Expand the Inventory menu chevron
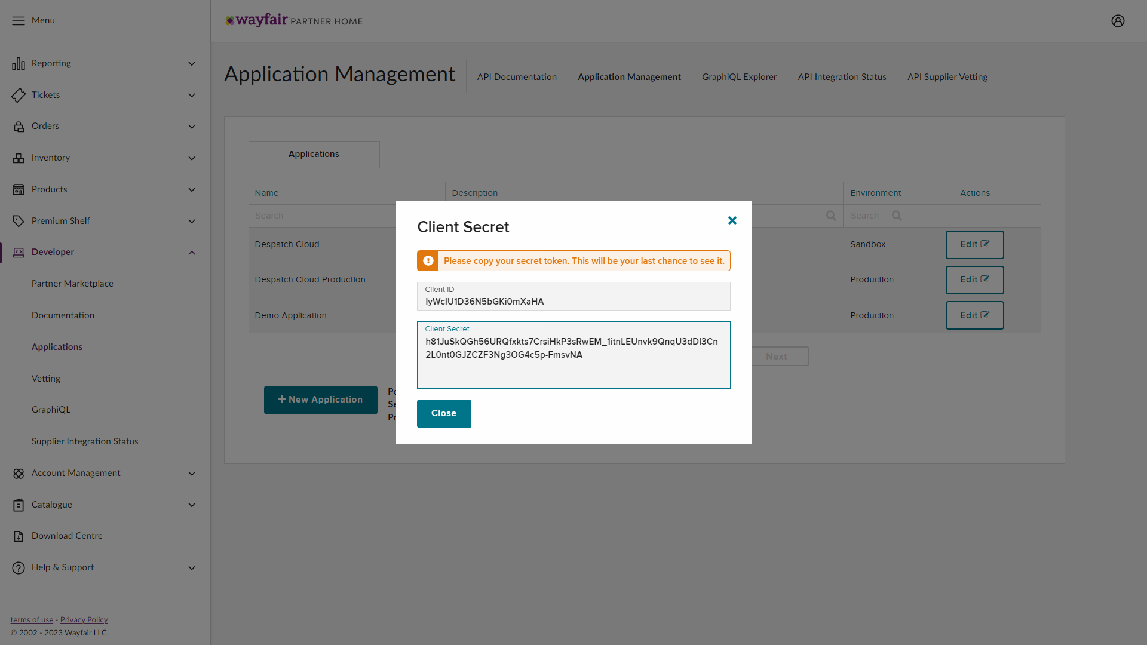Viewport: 1147px width, 645px height. (192, 158)
